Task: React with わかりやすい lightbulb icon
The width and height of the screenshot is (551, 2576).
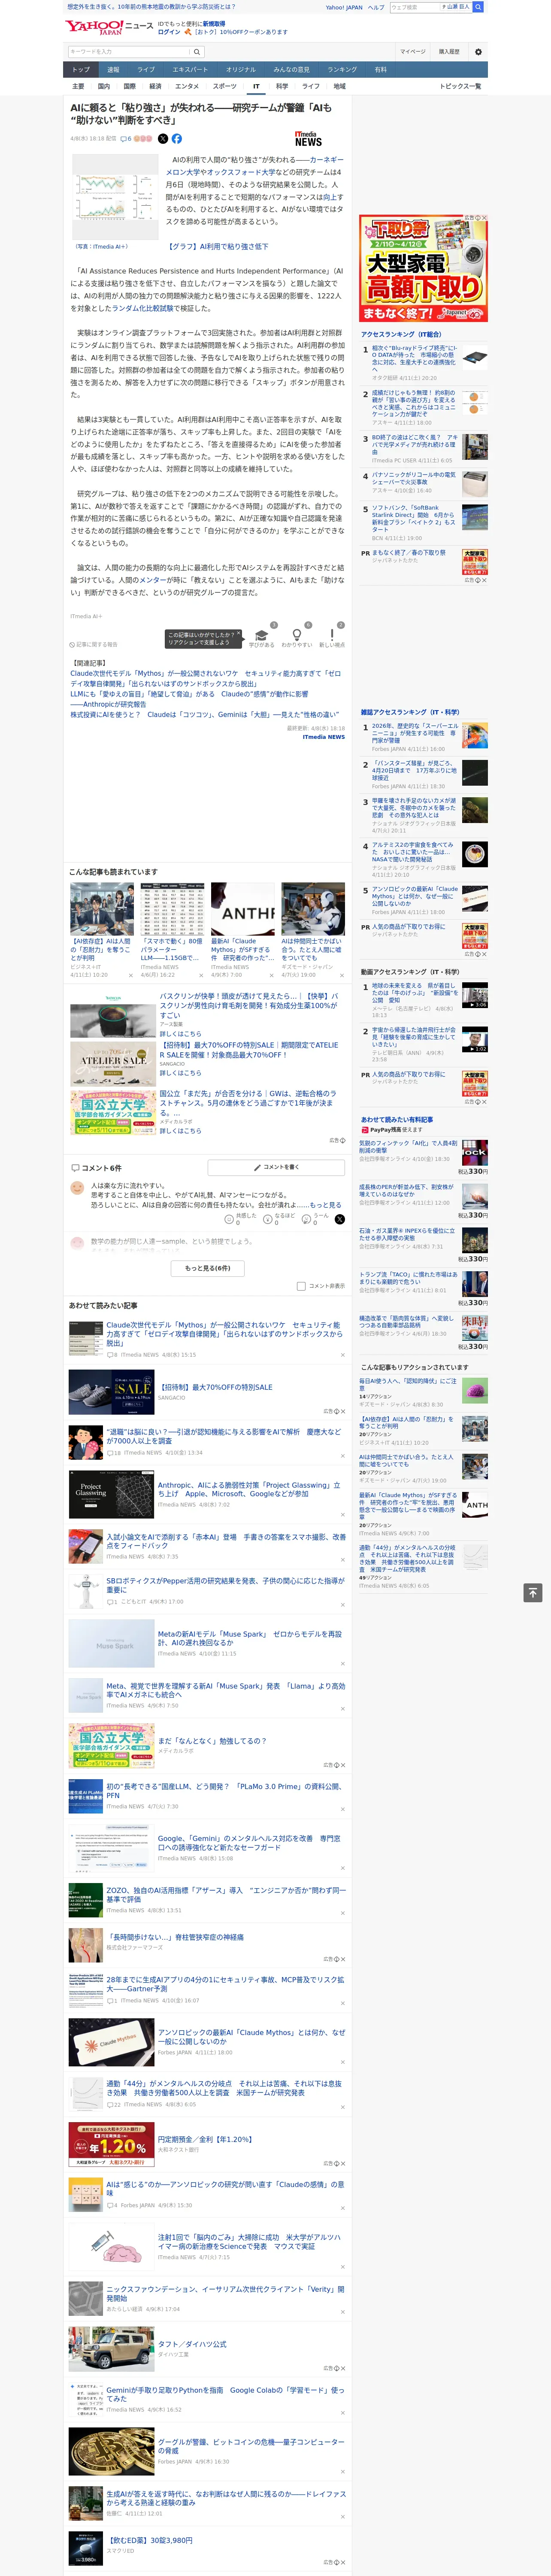Action: [x=296, y=636]
